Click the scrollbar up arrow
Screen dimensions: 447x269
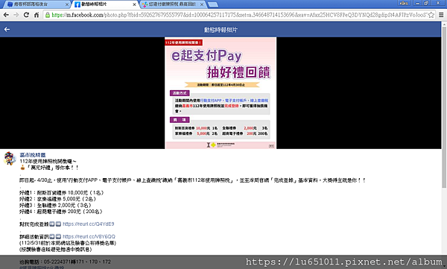[444, 24]
